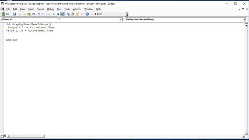Open the Format menu
Screen dimensions: 249x140
click(x=40, y=9)
